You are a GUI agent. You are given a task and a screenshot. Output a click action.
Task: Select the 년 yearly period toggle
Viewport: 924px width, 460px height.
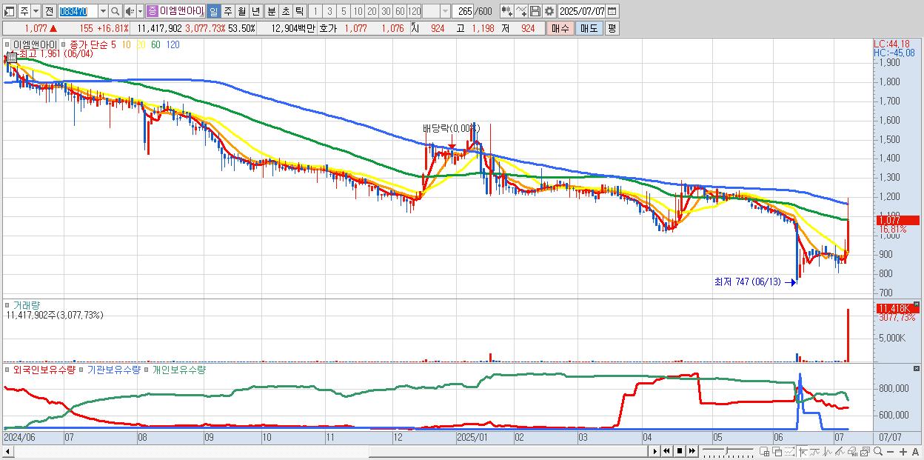tap(255, 11)
